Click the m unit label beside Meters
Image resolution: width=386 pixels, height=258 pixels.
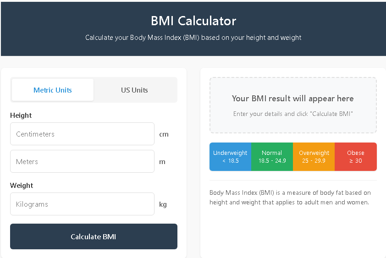[x=162, y=162]
